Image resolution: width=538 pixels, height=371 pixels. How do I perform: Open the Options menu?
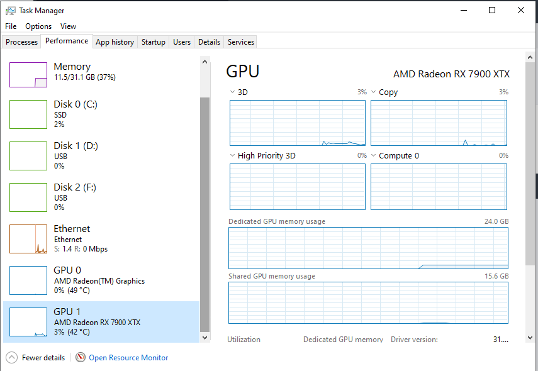[x=38, y=26]
